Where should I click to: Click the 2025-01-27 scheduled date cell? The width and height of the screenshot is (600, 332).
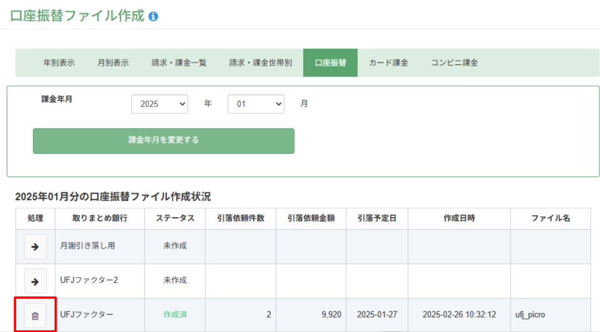(x=377, y=314)
